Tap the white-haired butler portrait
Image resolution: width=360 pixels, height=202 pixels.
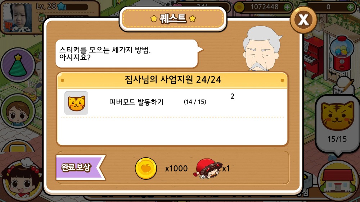pos(262,49)
